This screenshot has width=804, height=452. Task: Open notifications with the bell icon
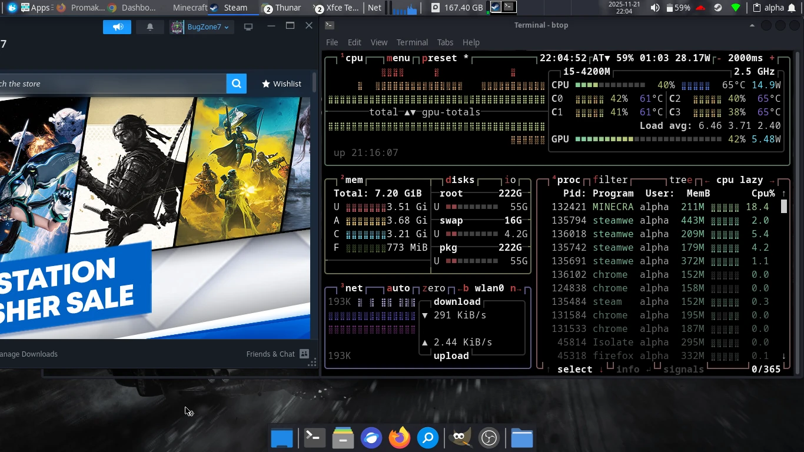tap(149, 26)
